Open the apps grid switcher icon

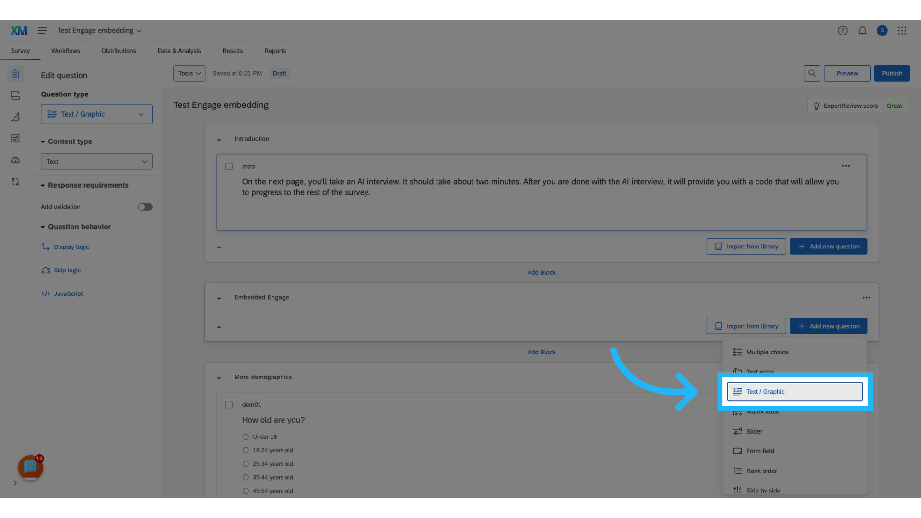pos(902,31)
